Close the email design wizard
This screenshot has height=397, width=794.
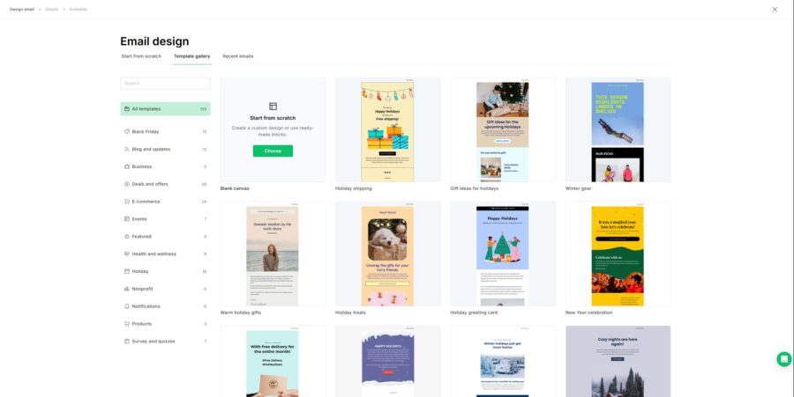(775, 9)
